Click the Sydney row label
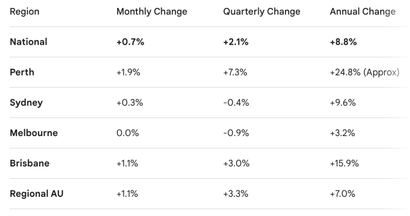The width and height of the screenshot is (410, 216). [26, 102]
